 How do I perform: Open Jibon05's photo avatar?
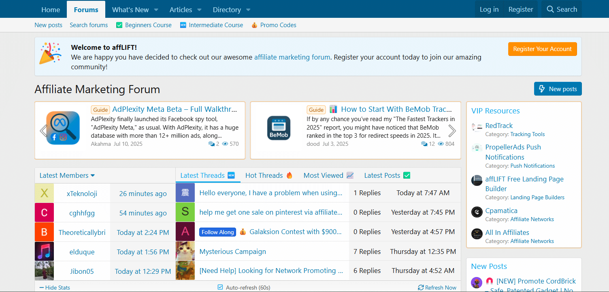point(44,271)
